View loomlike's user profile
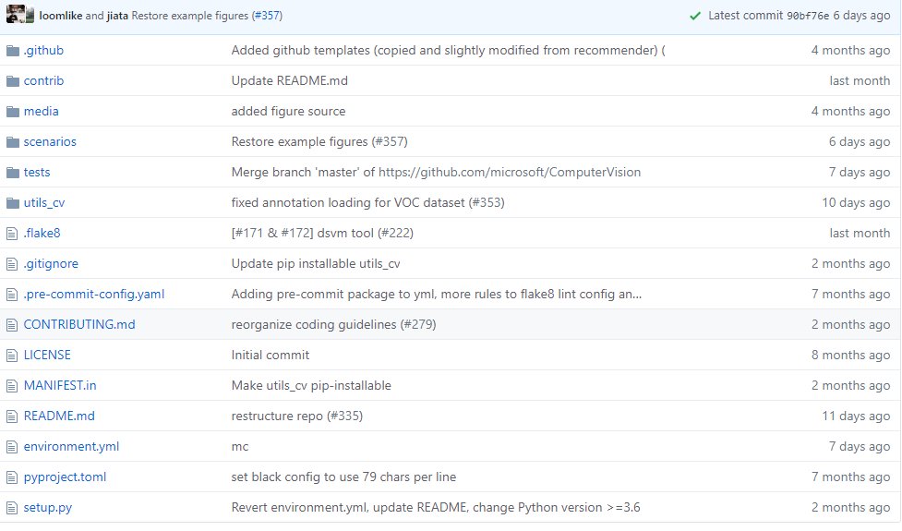 (x=60, y=16)
